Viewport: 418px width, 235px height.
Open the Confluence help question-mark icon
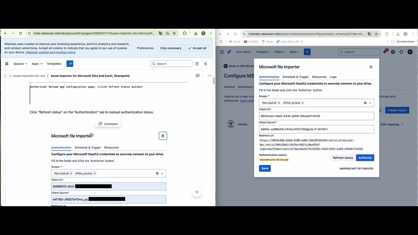[197, 64]
